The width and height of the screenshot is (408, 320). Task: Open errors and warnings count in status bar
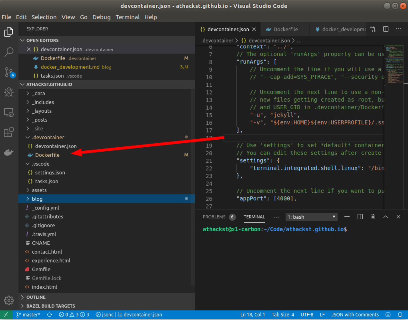click(x=74, y=315)
